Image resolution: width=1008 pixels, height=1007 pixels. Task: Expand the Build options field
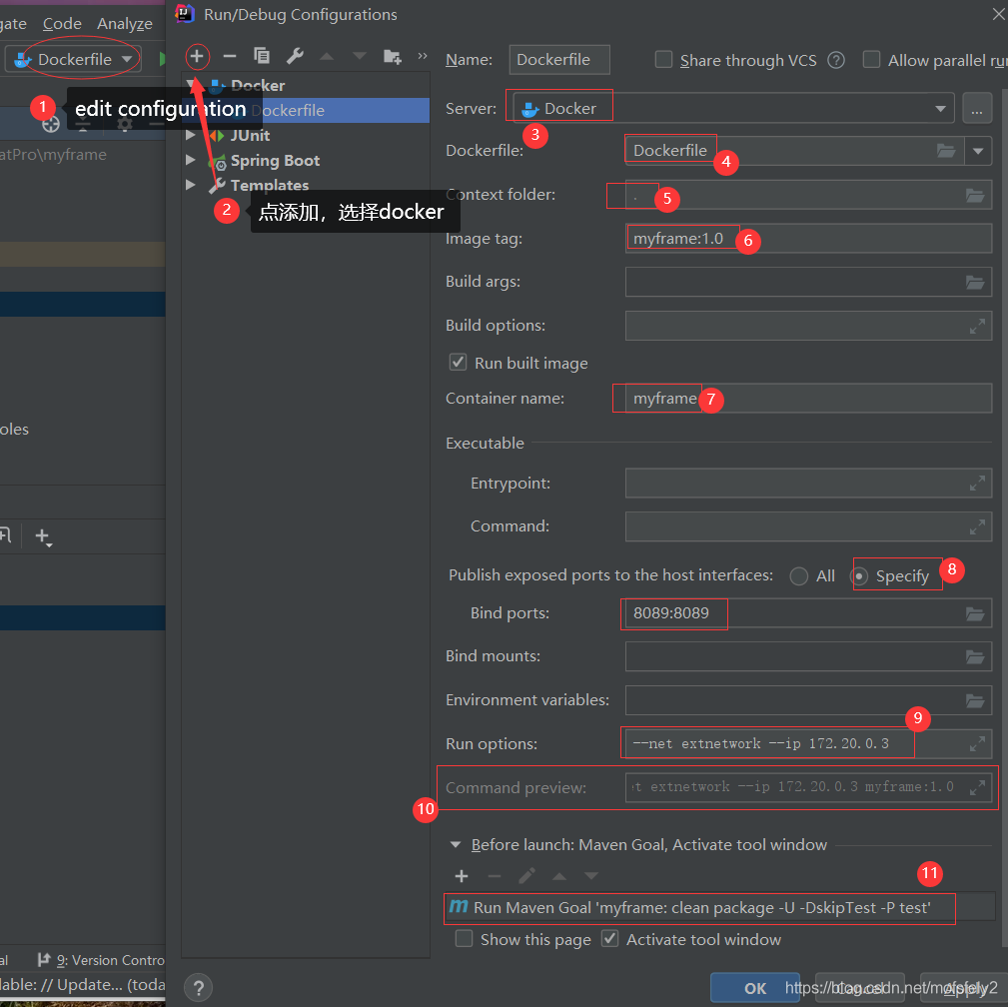coord(977,326)
